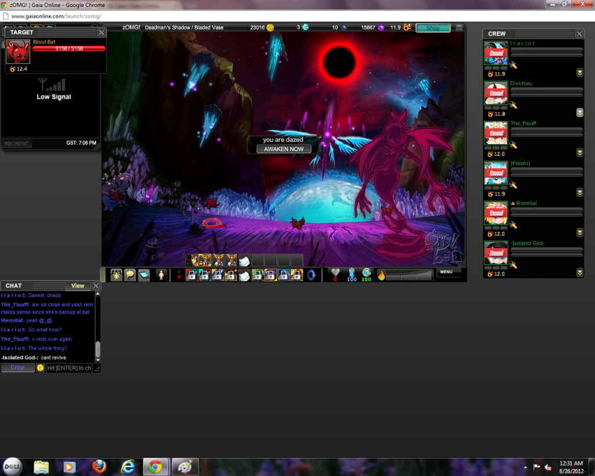
Task: Expand options for crew member Divichuu
Action: pyautogui.click(x=579, y=112)
